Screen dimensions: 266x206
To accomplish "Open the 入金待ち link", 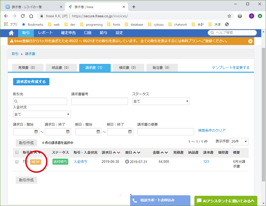I will pyautogui.click(x=81, y=162).
